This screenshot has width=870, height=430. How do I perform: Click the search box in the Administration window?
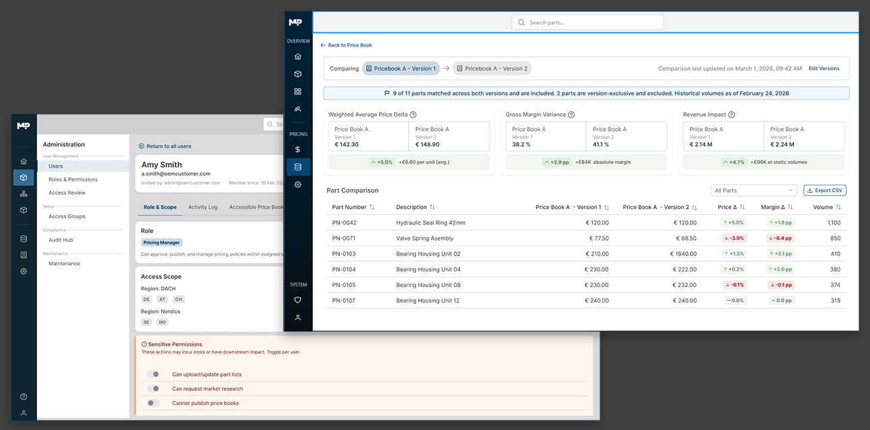[x=274, y=124]
